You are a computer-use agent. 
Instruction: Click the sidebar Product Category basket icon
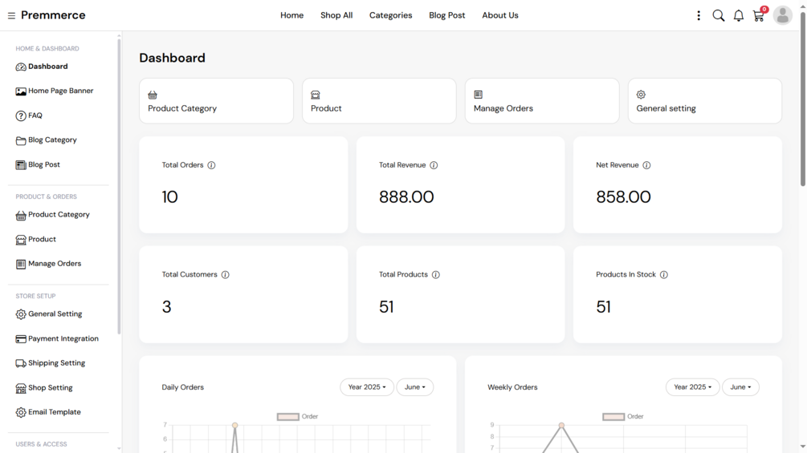pyautogui.click(x=21, y=215)
